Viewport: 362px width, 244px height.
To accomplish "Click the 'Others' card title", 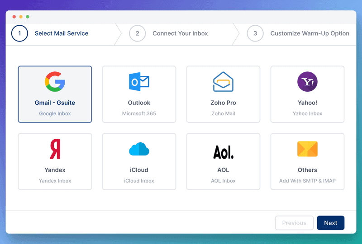I will pos(307,170).
